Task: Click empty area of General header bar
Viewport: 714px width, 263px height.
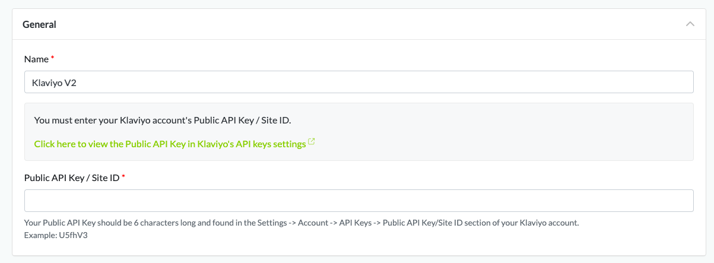Action: [356, 24]
